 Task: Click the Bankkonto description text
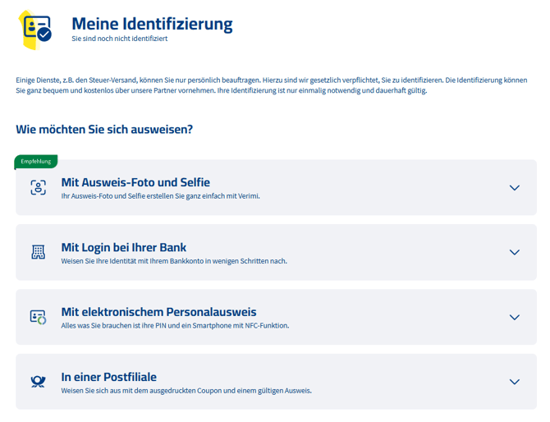(174, 261)
